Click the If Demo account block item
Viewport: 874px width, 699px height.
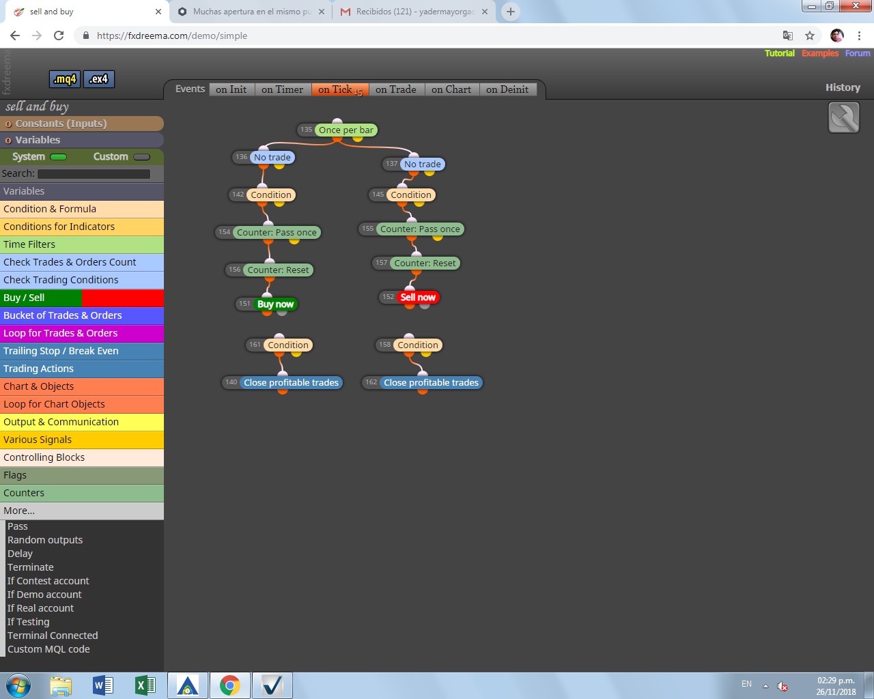[44, 595]
